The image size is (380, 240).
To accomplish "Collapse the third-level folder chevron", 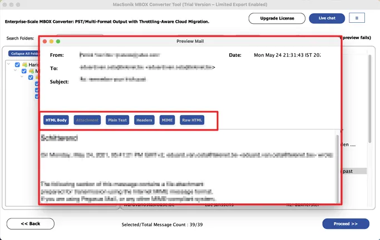I will click(22, 77).
